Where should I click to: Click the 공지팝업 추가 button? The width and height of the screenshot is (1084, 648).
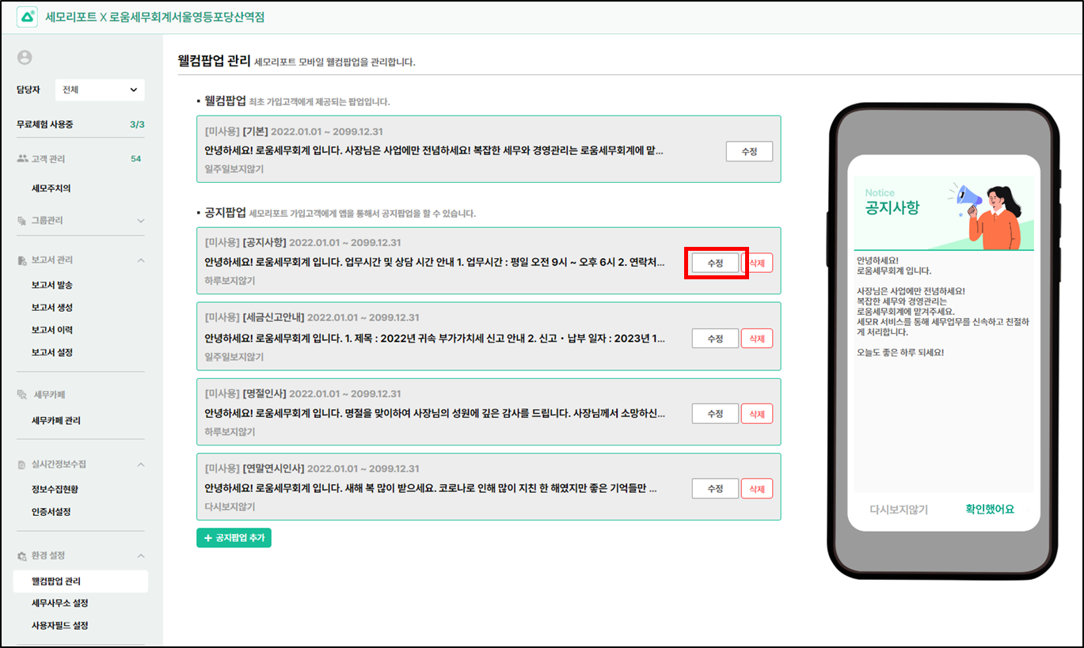click(234, 538)
